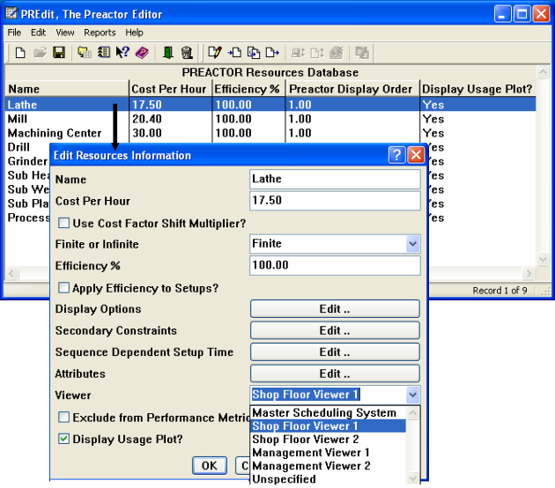This screenshot has width=555, height=488.
Task: Click the last greyed documents toolbar icon
Action: coord(362,53)
